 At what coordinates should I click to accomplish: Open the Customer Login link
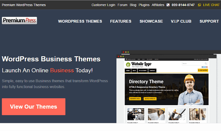point(103,5)
